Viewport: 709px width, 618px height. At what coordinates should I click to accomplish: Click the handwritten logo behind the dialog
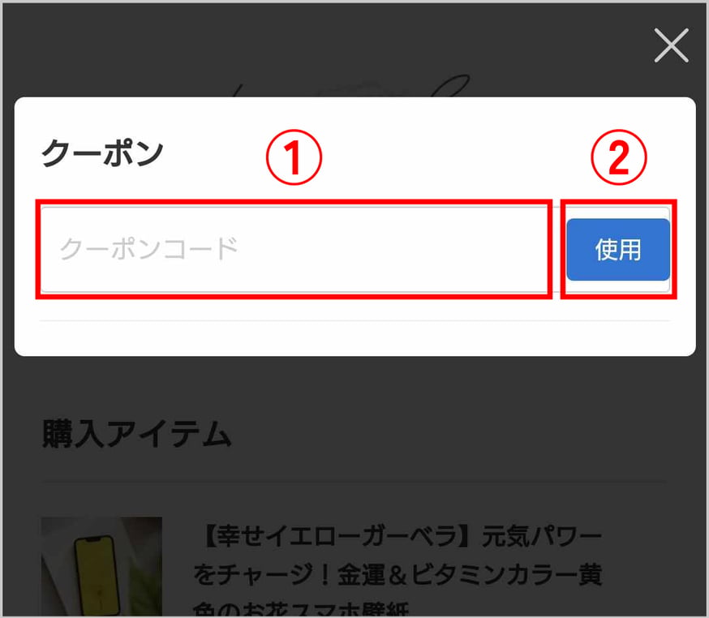(353, 87)
